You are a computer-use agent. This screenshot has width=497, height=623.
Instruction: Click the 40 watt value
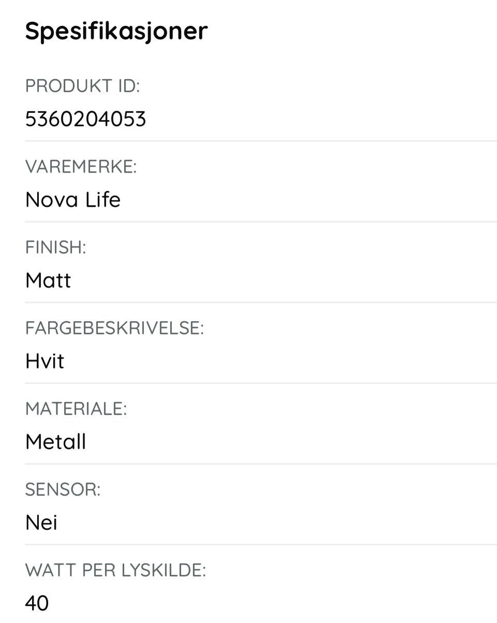37,604
